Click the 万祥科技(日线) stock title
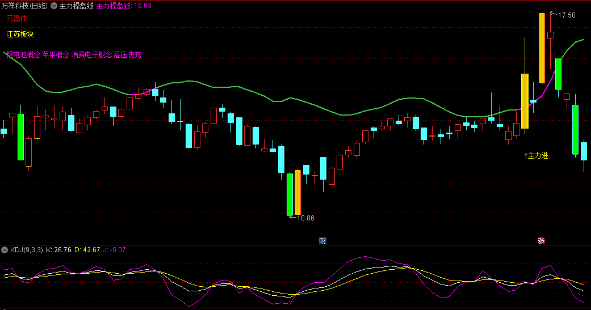The width and height of the screenshot is (591, 310). click(24, 6)
